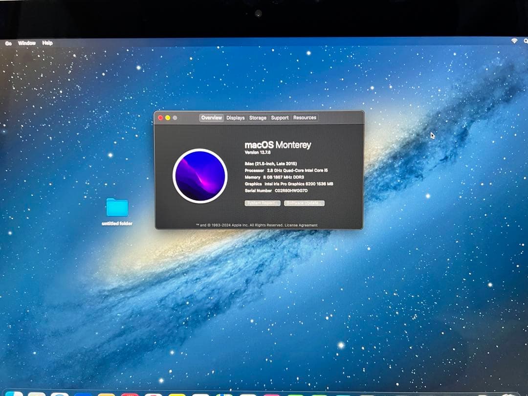Click the untitled folder label to rename it
This screenshot has height=396, width=528.
(117, 223)
